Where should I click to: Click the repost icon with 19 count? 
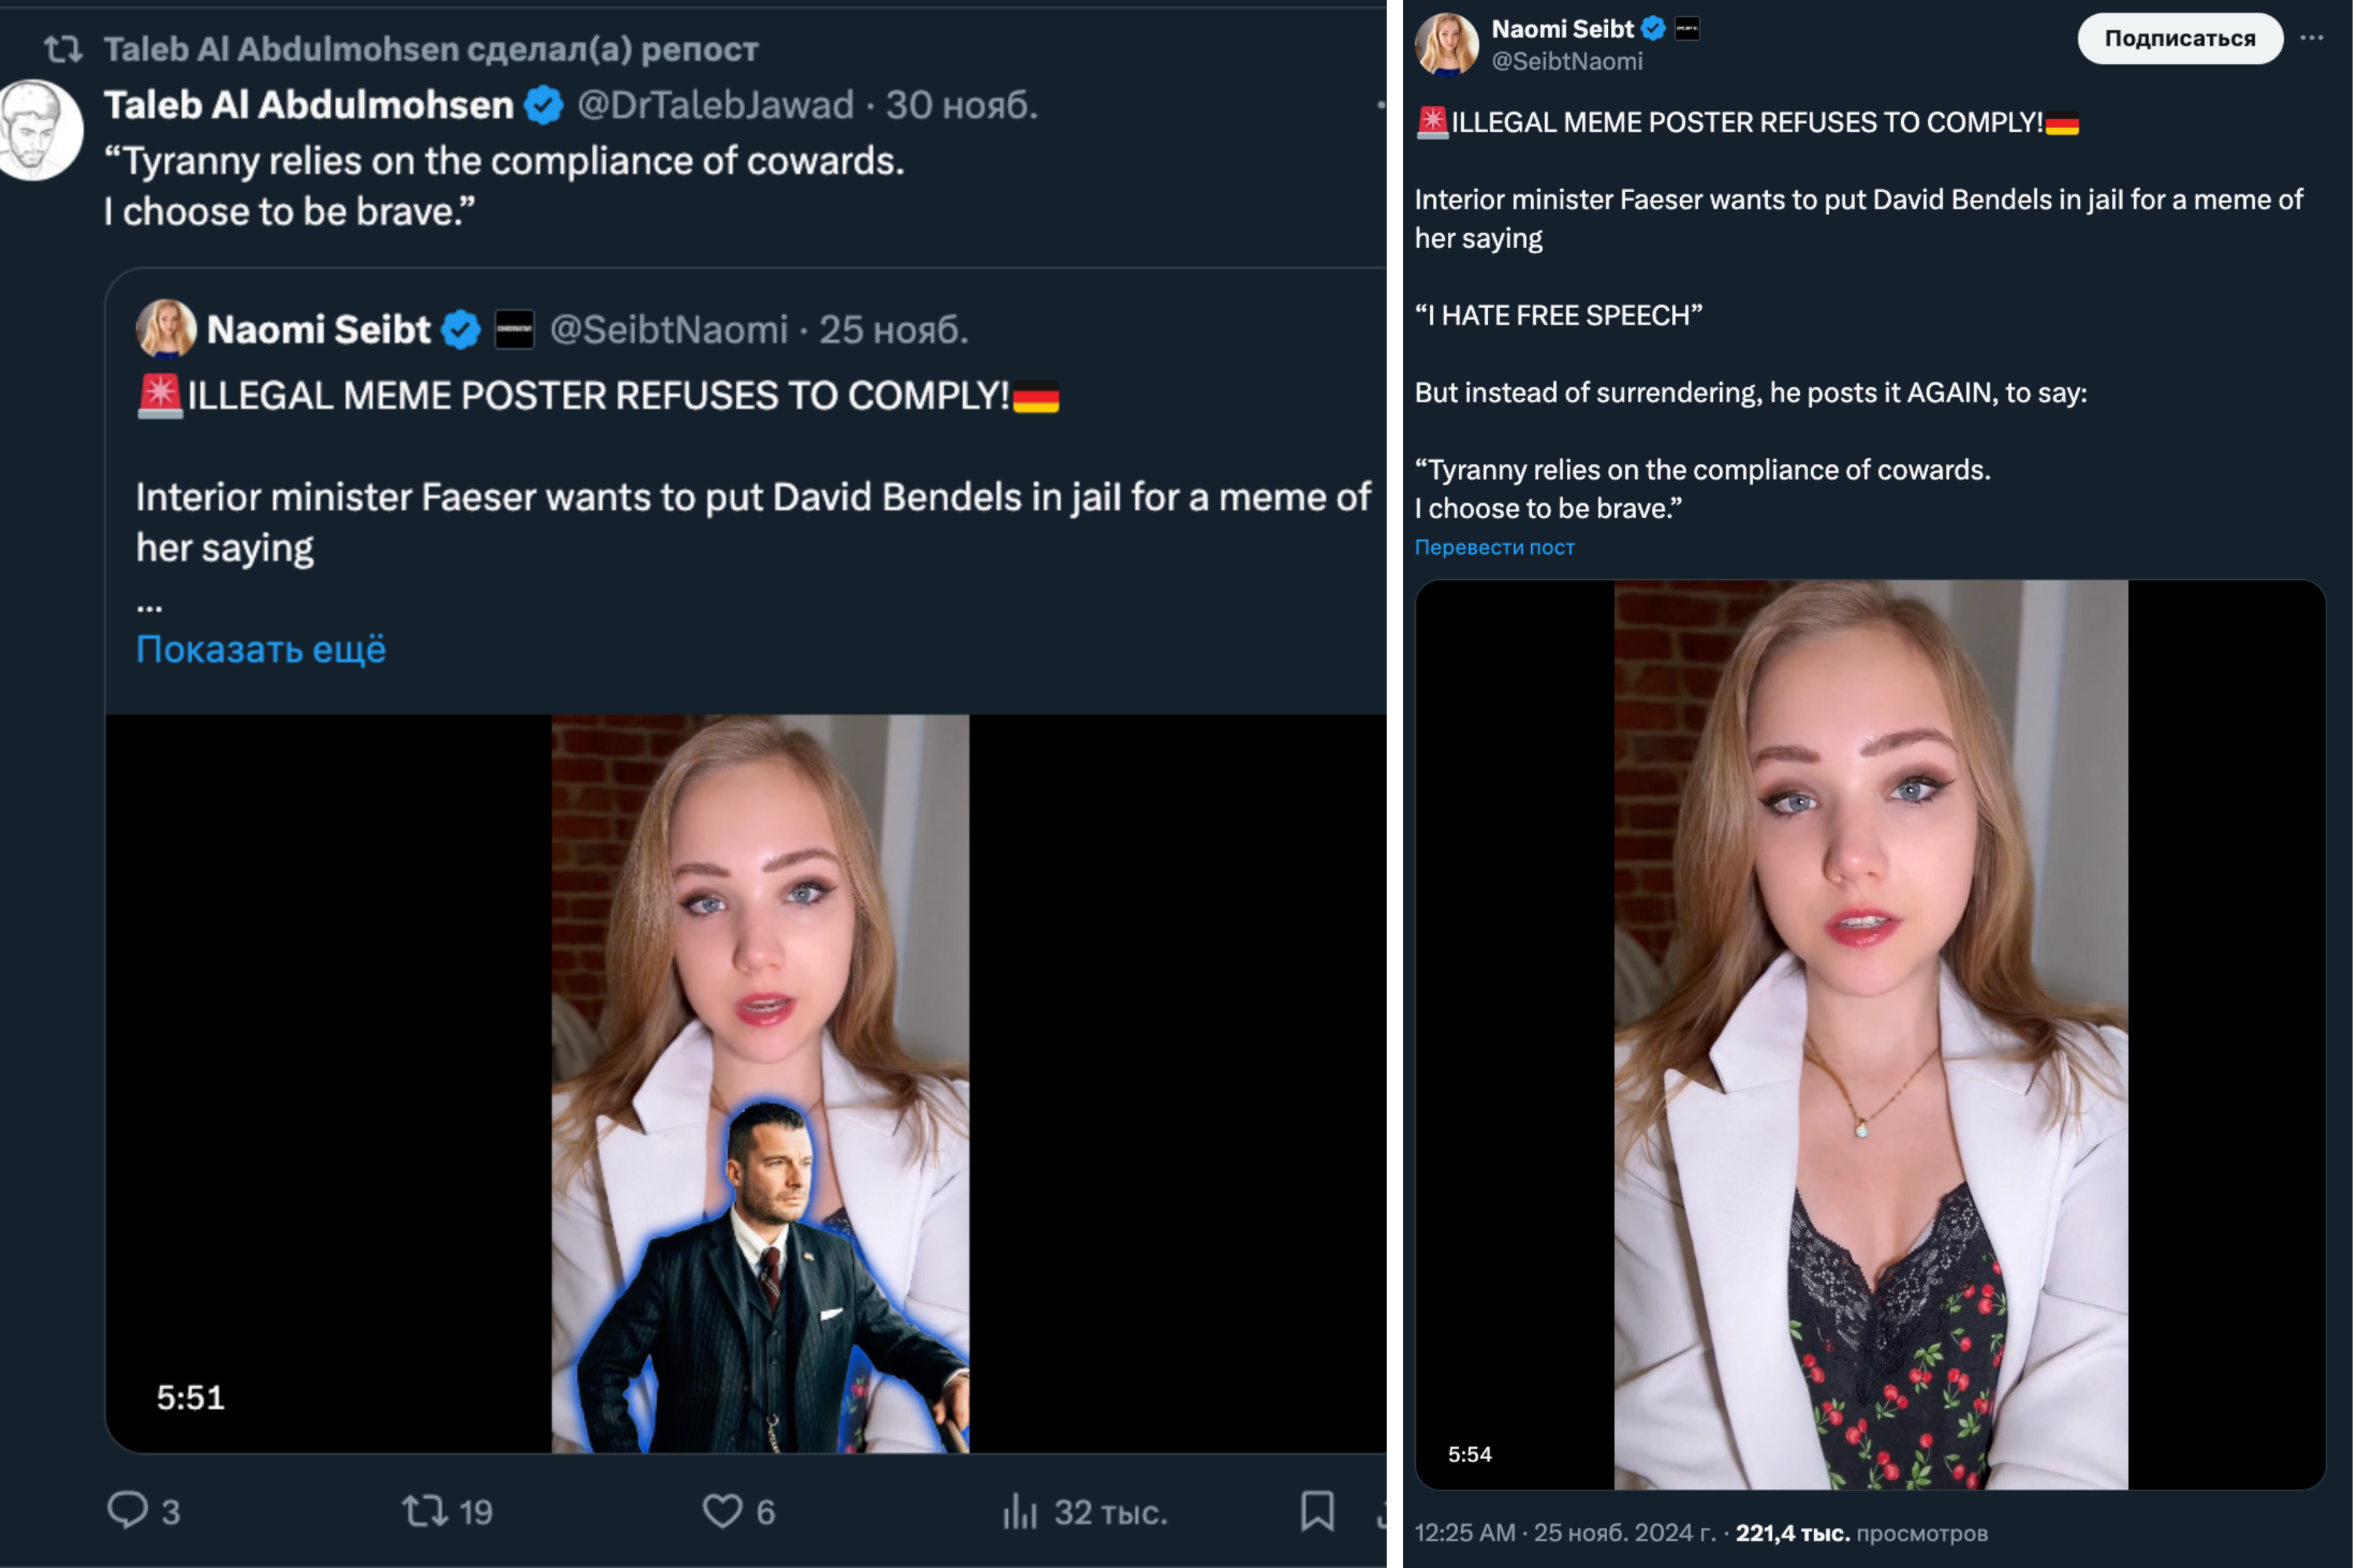coord(424,1510)
